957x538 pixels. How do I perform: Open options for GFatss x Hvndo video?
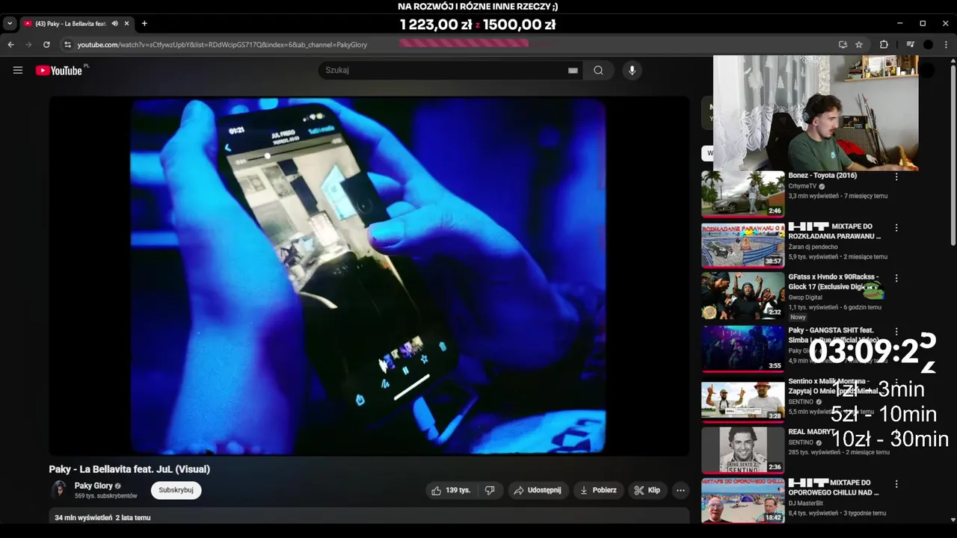pyautogui.click(x=896, y=278)
